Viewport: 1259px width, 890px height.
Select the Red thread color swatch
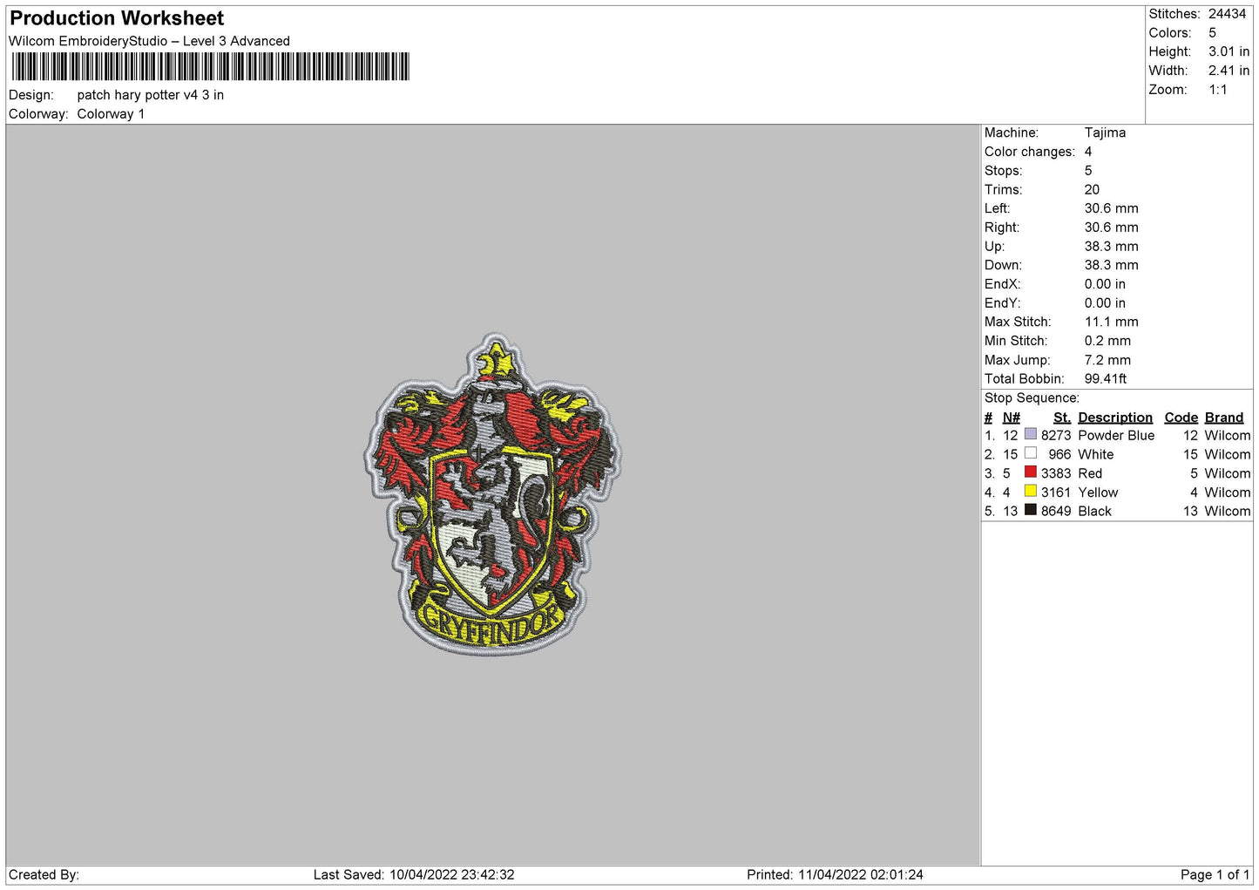pyautogui.click(x=1031, y=472)
